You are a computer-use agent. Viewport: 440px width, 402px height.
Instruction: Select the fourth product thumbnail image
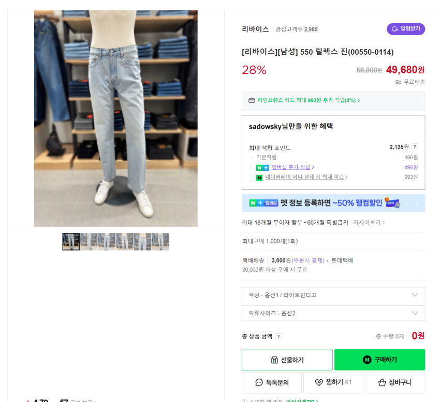(x=125, y=242)
